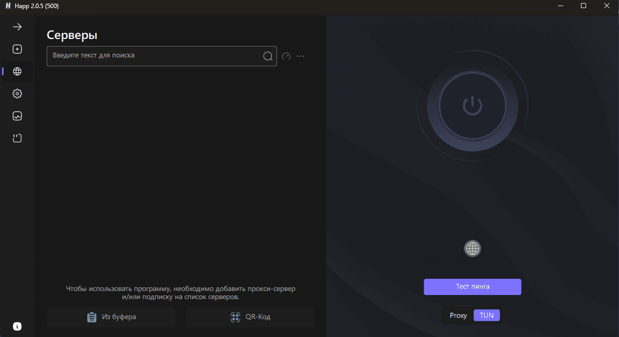Click the round globe icon above Тест пинга
The image size is (619, 337).
(x=472, y=248)
